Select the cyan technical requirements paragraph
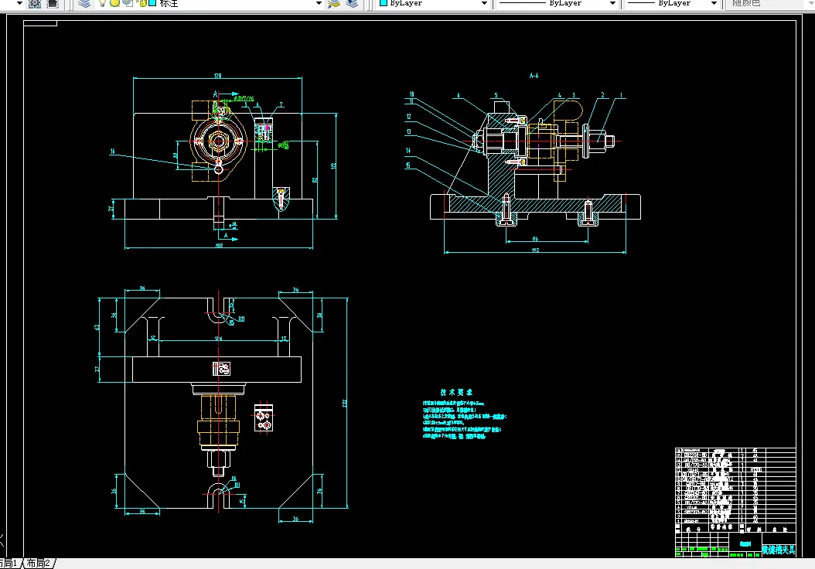The height and width of the screenshot is (569, 815). 464,420
